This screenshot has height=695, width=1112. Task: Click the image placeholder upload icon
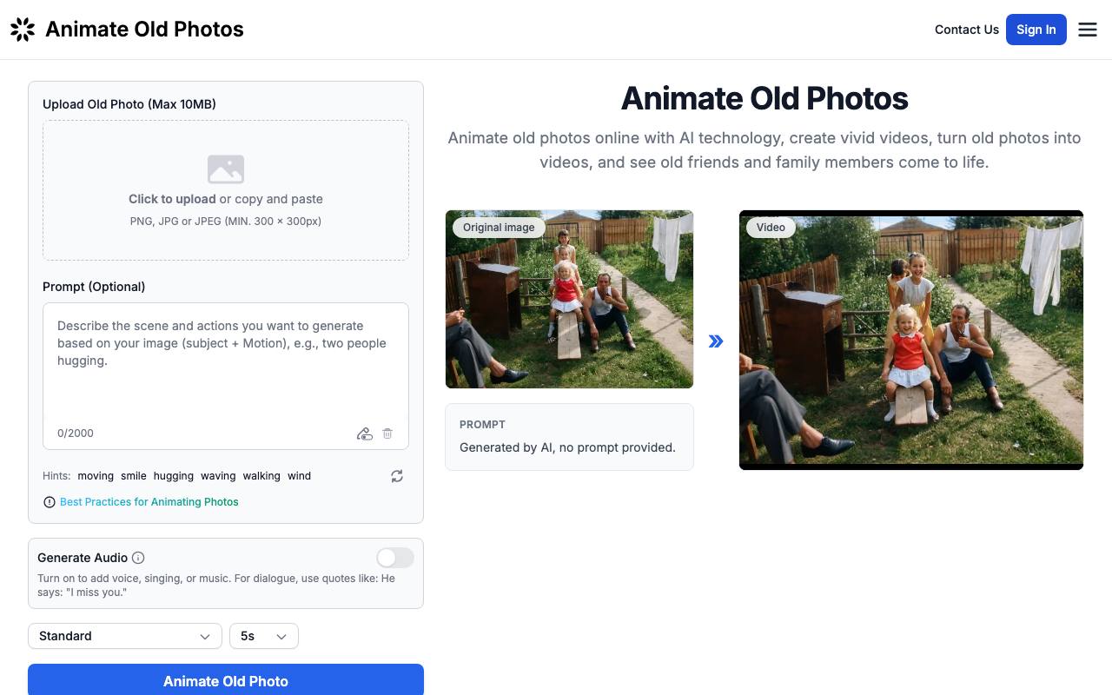pos(226,169)
